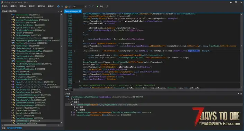Open the 视图 (View) menu
The height and width of the screenshot is (131, 244).
coord(22,6)
